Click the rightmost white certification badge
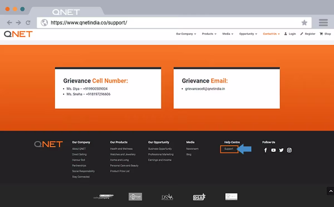This screenshot has height=207, width=334. pos(231,197)
